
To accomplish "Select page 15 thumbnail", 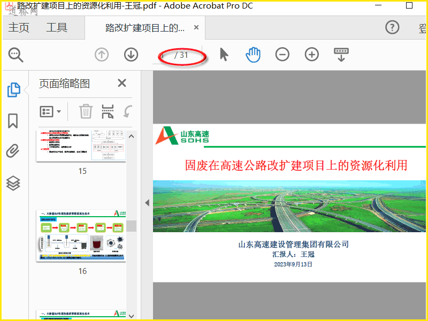I will tap(81, 146).
